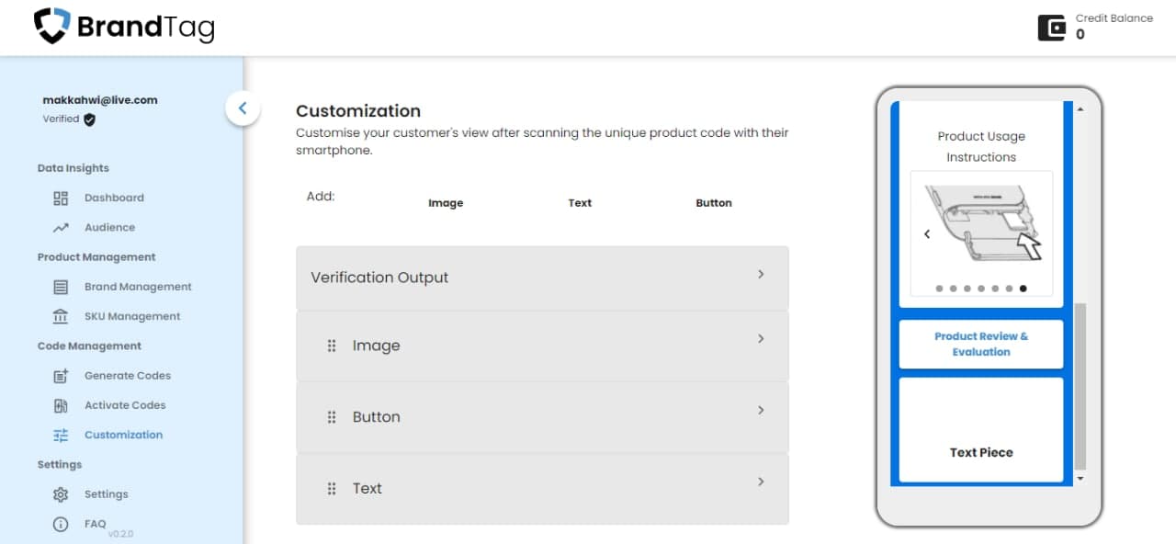Expand the Text row chevron
The image size is (1176, 544).
(761, 482)
